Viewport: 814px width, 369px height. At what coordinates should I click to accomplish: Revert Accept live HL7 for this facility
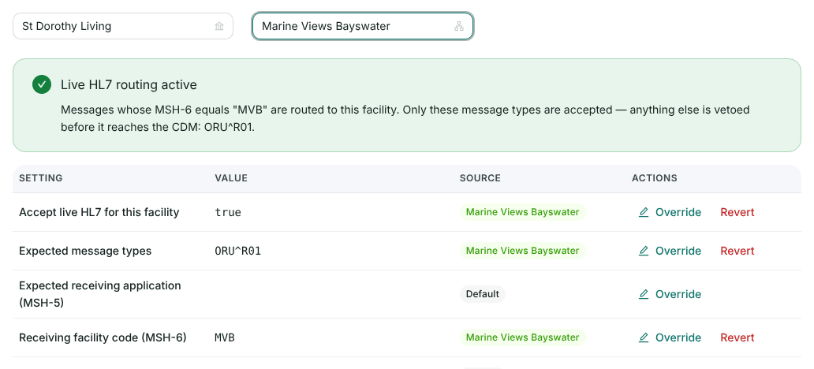point(737,212)
